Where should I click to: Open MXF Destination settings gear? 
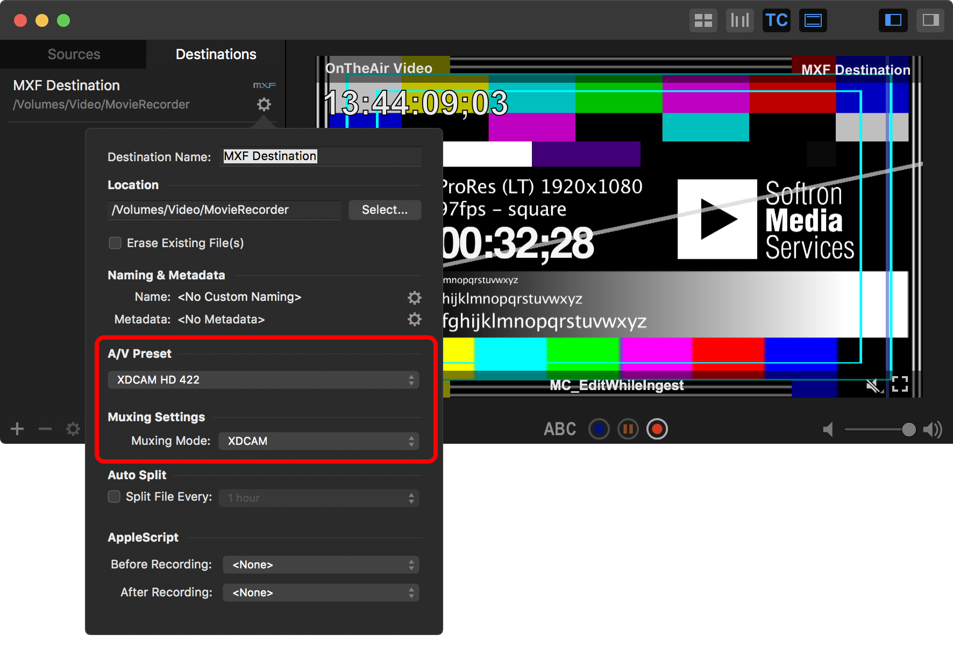coord(264,104)
